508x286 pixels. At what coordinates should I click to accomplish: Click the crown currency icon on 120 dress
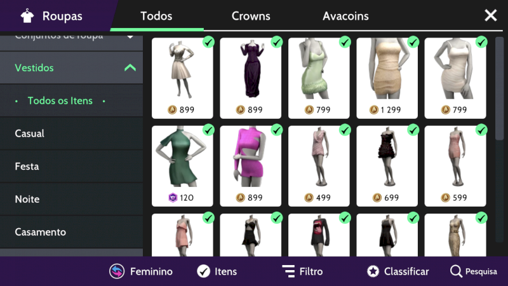pos(173,198)
